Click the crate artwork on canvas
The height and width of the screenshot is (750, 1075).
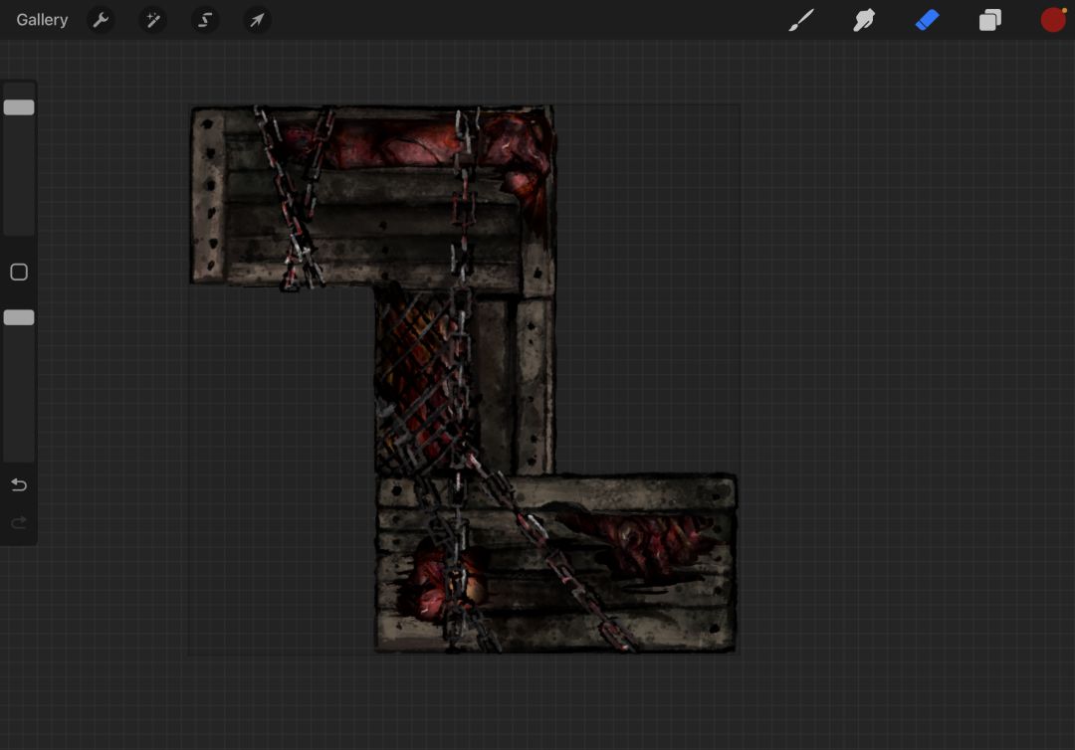click(465, 379)
